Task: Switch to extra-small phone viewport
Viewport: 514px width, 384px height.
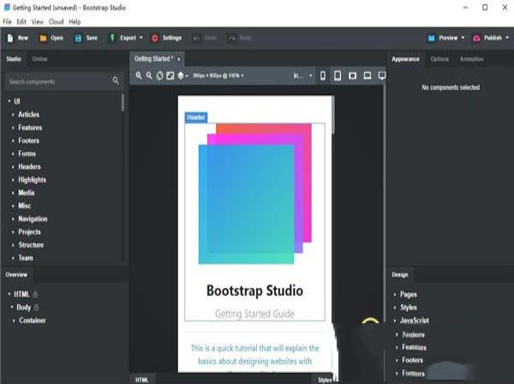Action: click(x=323, y=75)
